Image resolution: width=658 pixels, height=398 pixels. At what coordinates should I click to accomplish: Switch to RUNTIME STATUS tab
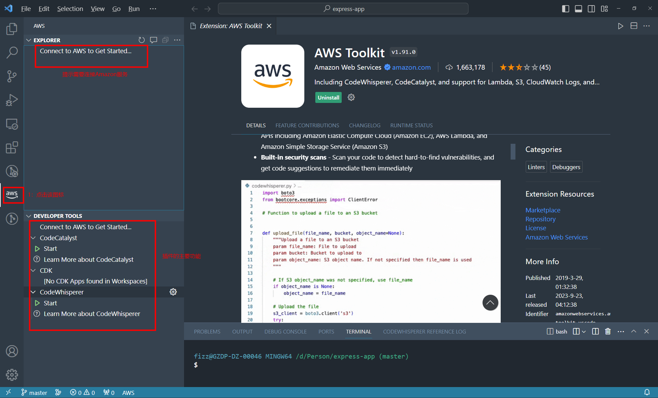[411, 126]
